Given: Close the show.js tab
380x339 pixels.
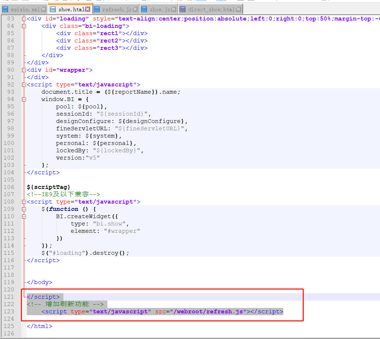Looking at the screenshot, I should click(x=174, y=9).
